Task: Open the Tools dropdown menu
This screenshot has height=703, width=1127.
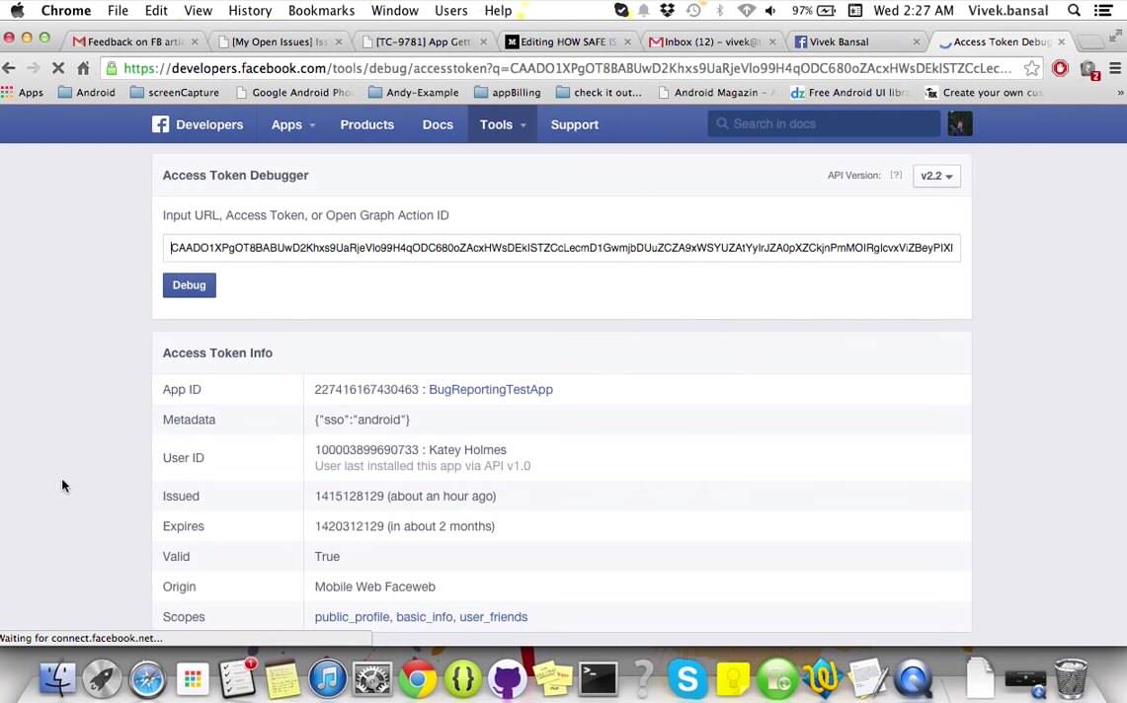Action: click(x=503, y=124)
